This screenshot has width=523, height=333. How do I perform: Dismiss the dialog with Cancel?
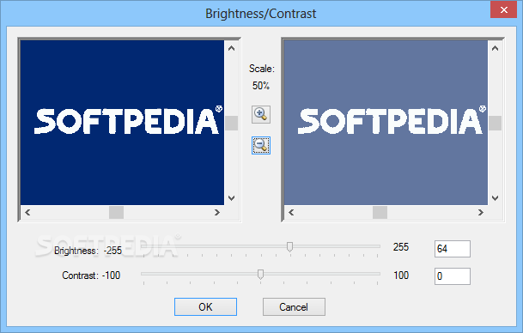coord(294,306)
